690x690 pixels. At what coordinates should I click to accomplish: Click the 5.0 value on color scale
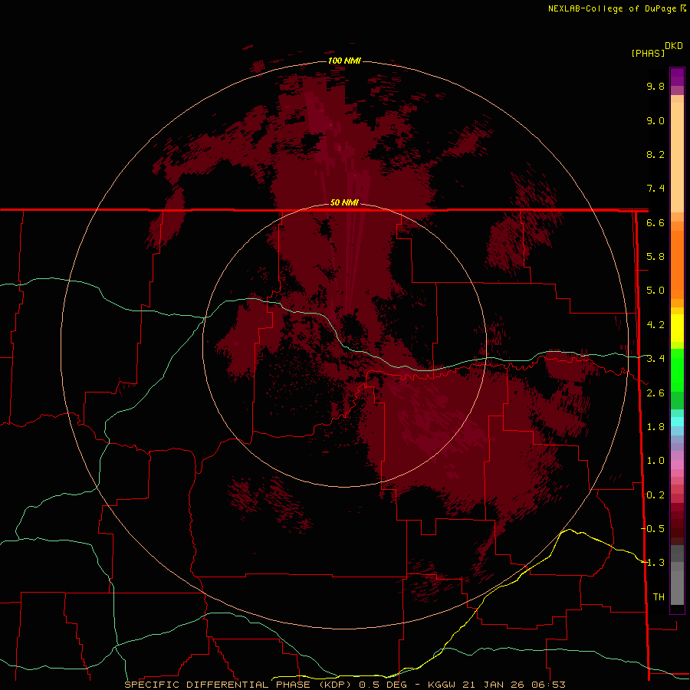[655, 291]
